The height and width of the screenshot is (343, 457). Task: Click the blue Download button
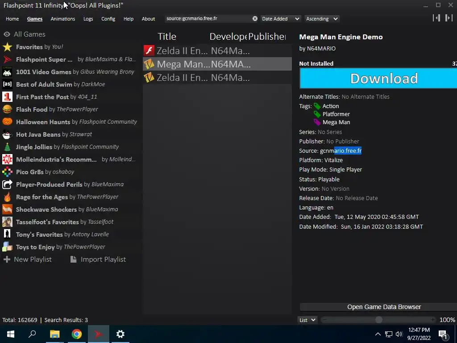pos(378,78)
